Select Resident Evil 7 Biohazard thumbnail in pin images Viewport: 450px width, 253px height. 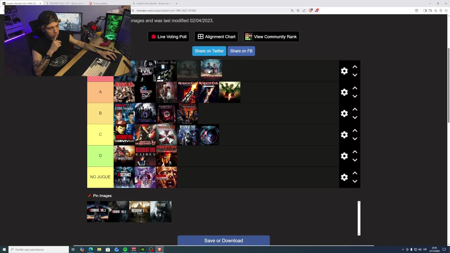140,212
